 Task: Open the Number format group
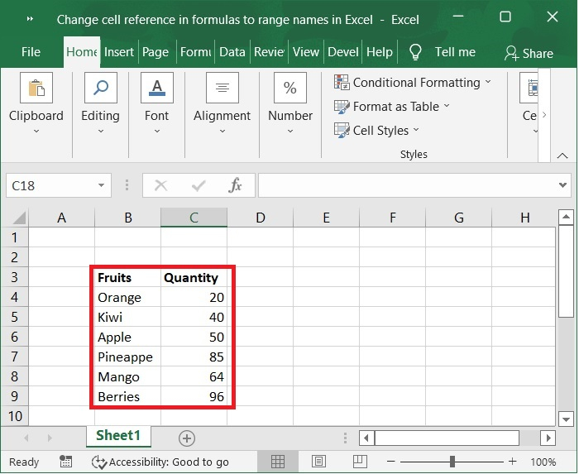[x=290, y=100]
